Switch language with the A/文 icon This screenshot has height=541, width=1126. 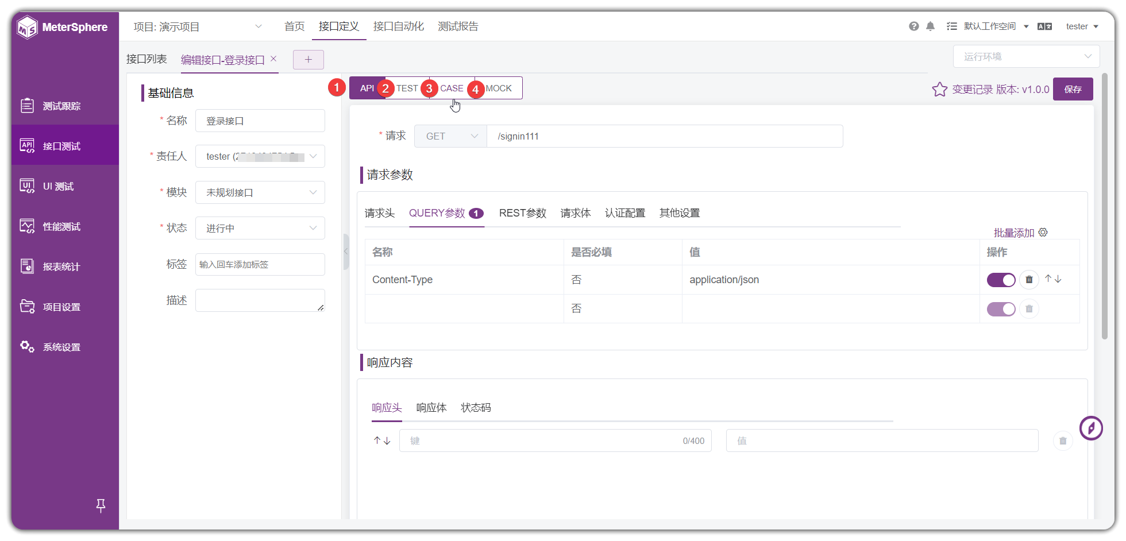click(x=1044, y=26)
